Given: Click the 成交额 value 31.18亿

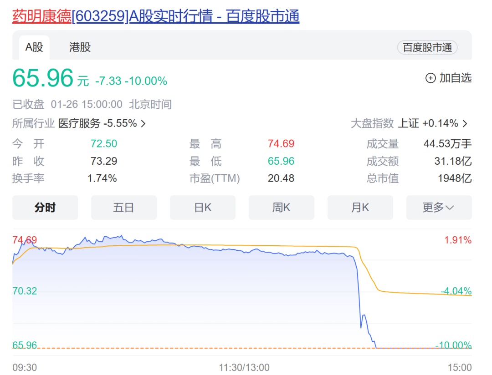Looking at the screenshot, I should point(453,161).
